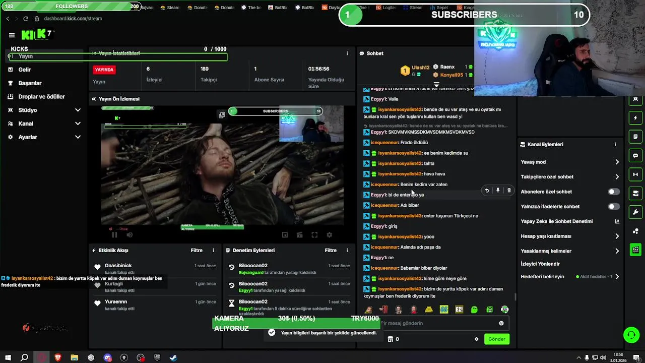Open File Explorer from the taskbar

coord(74,358)
